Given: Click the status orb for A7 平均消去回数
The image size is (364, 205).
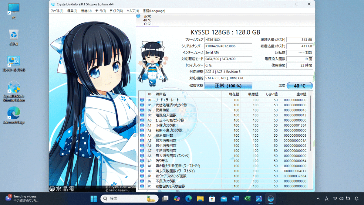Looking at the screenshot, I should click(x=142, y=151).
